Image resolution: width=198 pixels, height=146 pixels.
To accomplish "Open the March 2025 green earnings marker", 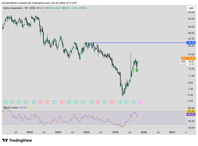I will [x=120, y=102].
